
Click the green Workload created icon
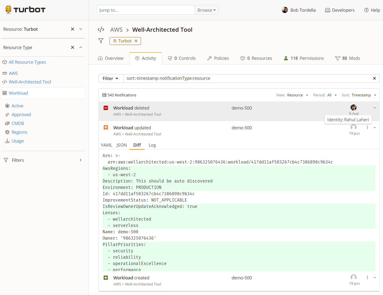(x=106, y=278)
